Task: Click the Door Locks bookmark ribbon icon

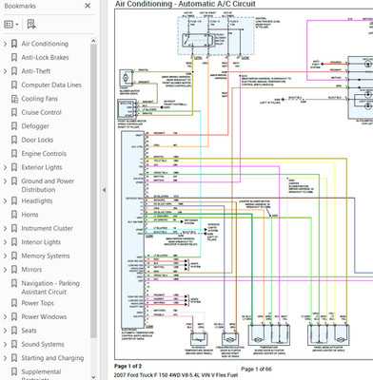Action: pos(14,140)
